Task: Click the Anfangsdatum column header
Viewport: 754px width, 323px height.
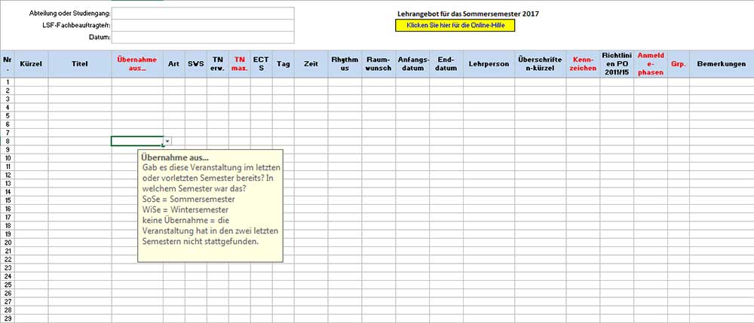Action: (413, 63)
